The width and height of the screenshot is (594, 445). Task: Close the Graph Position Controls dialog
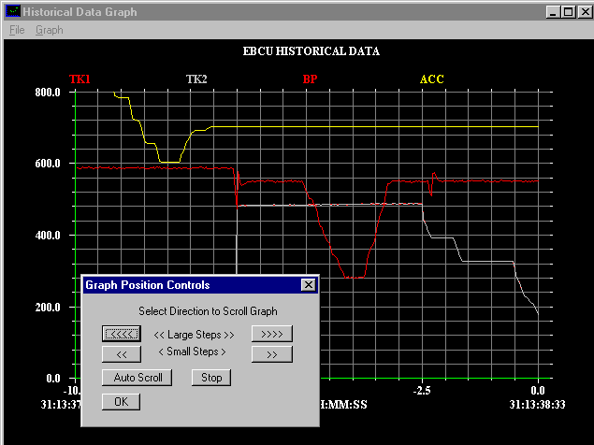(x=308, y=285)
